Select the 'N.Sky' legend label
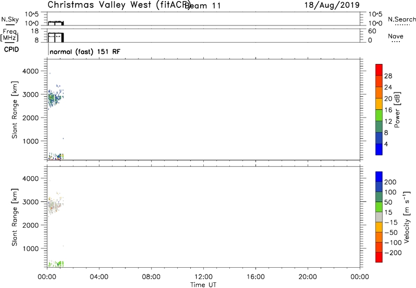 point(10,19)
